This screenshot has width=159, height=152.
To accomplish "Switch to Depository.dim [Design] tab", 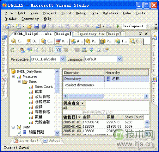I will [99, 34].
